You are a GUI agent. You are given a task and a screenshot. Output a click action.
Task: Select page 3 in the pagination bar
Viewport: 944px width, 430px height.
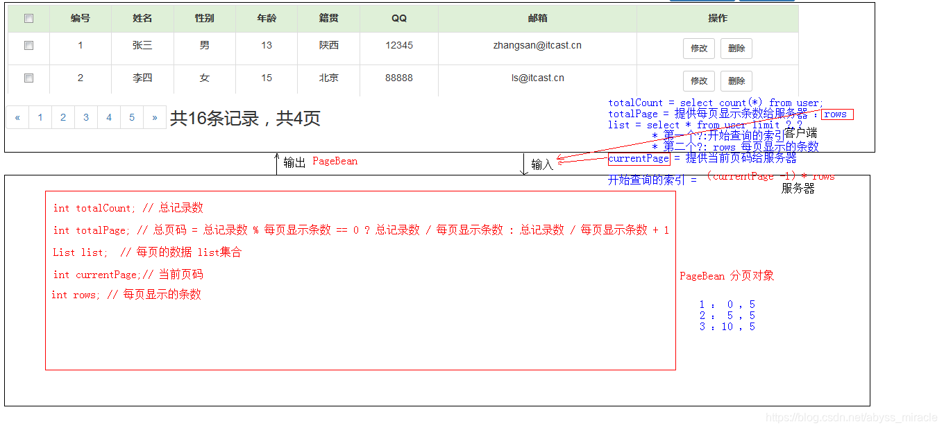coord(85,117)
